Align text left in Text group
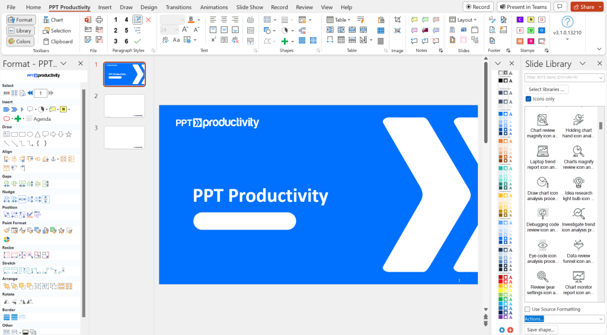This screenshot has height=335, width=607. click(x=213, y=20)
